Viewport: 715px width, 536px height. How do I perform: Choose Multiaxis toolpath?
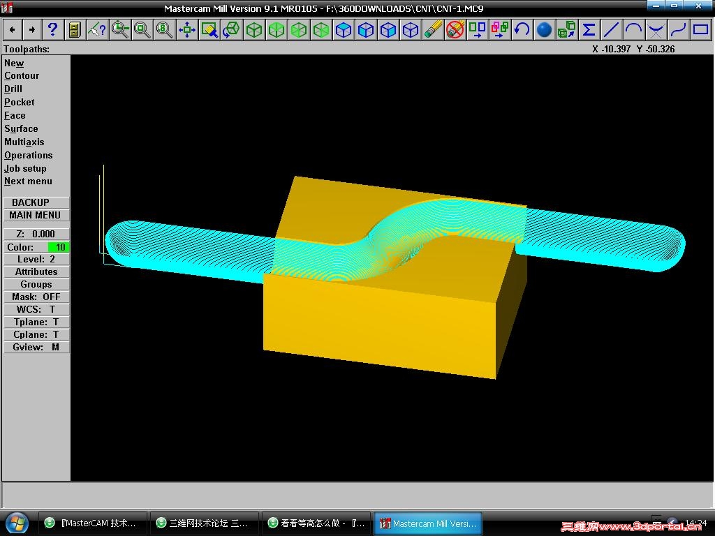click(24, 142)
